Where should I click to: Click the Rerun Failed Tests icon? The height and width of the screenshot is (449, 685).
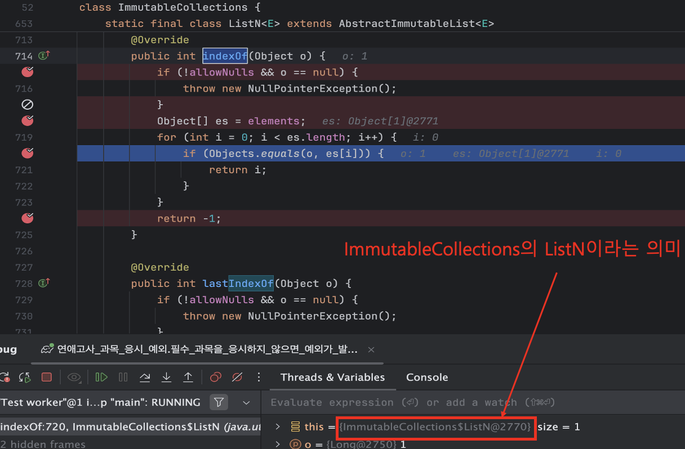(x=4, y=377)
